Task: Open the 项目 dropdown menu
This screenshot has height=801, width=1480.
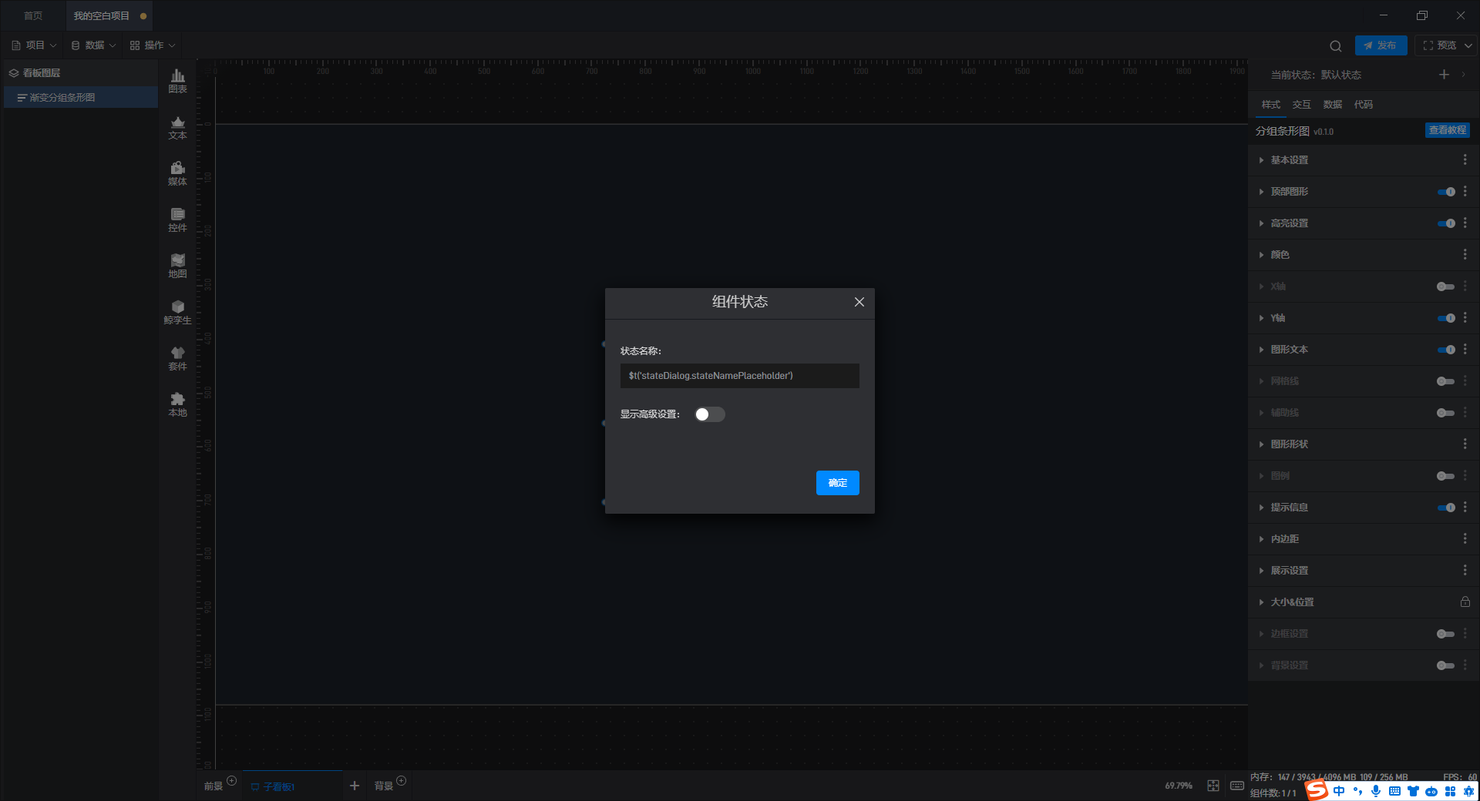Action: [x=35, y=45]
